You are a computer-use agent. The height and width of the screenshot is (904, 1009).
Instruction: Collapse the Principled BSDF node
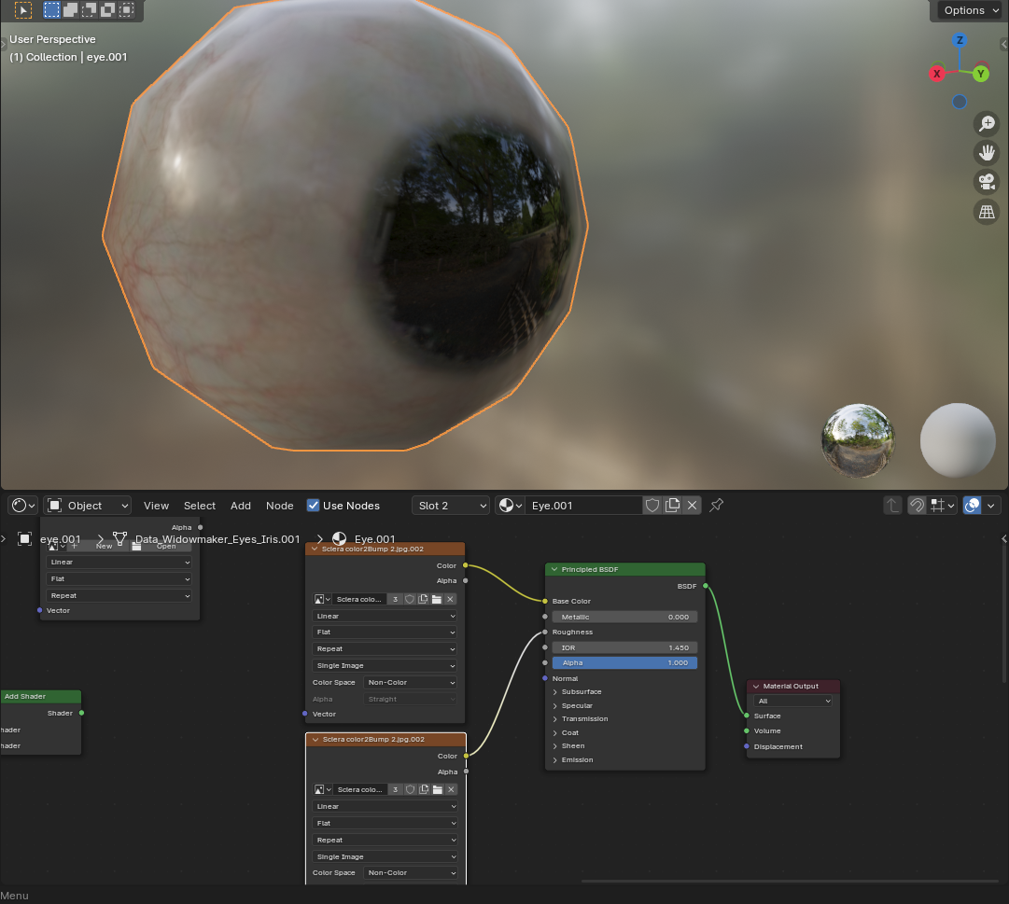554,570
